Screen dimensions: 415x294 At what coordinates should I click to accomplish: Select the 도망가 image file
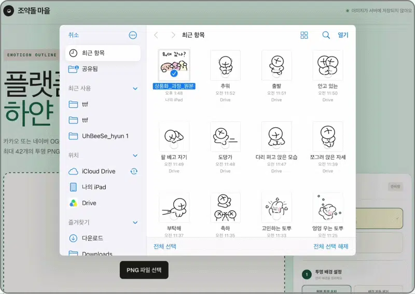click(x=225, y=136)
